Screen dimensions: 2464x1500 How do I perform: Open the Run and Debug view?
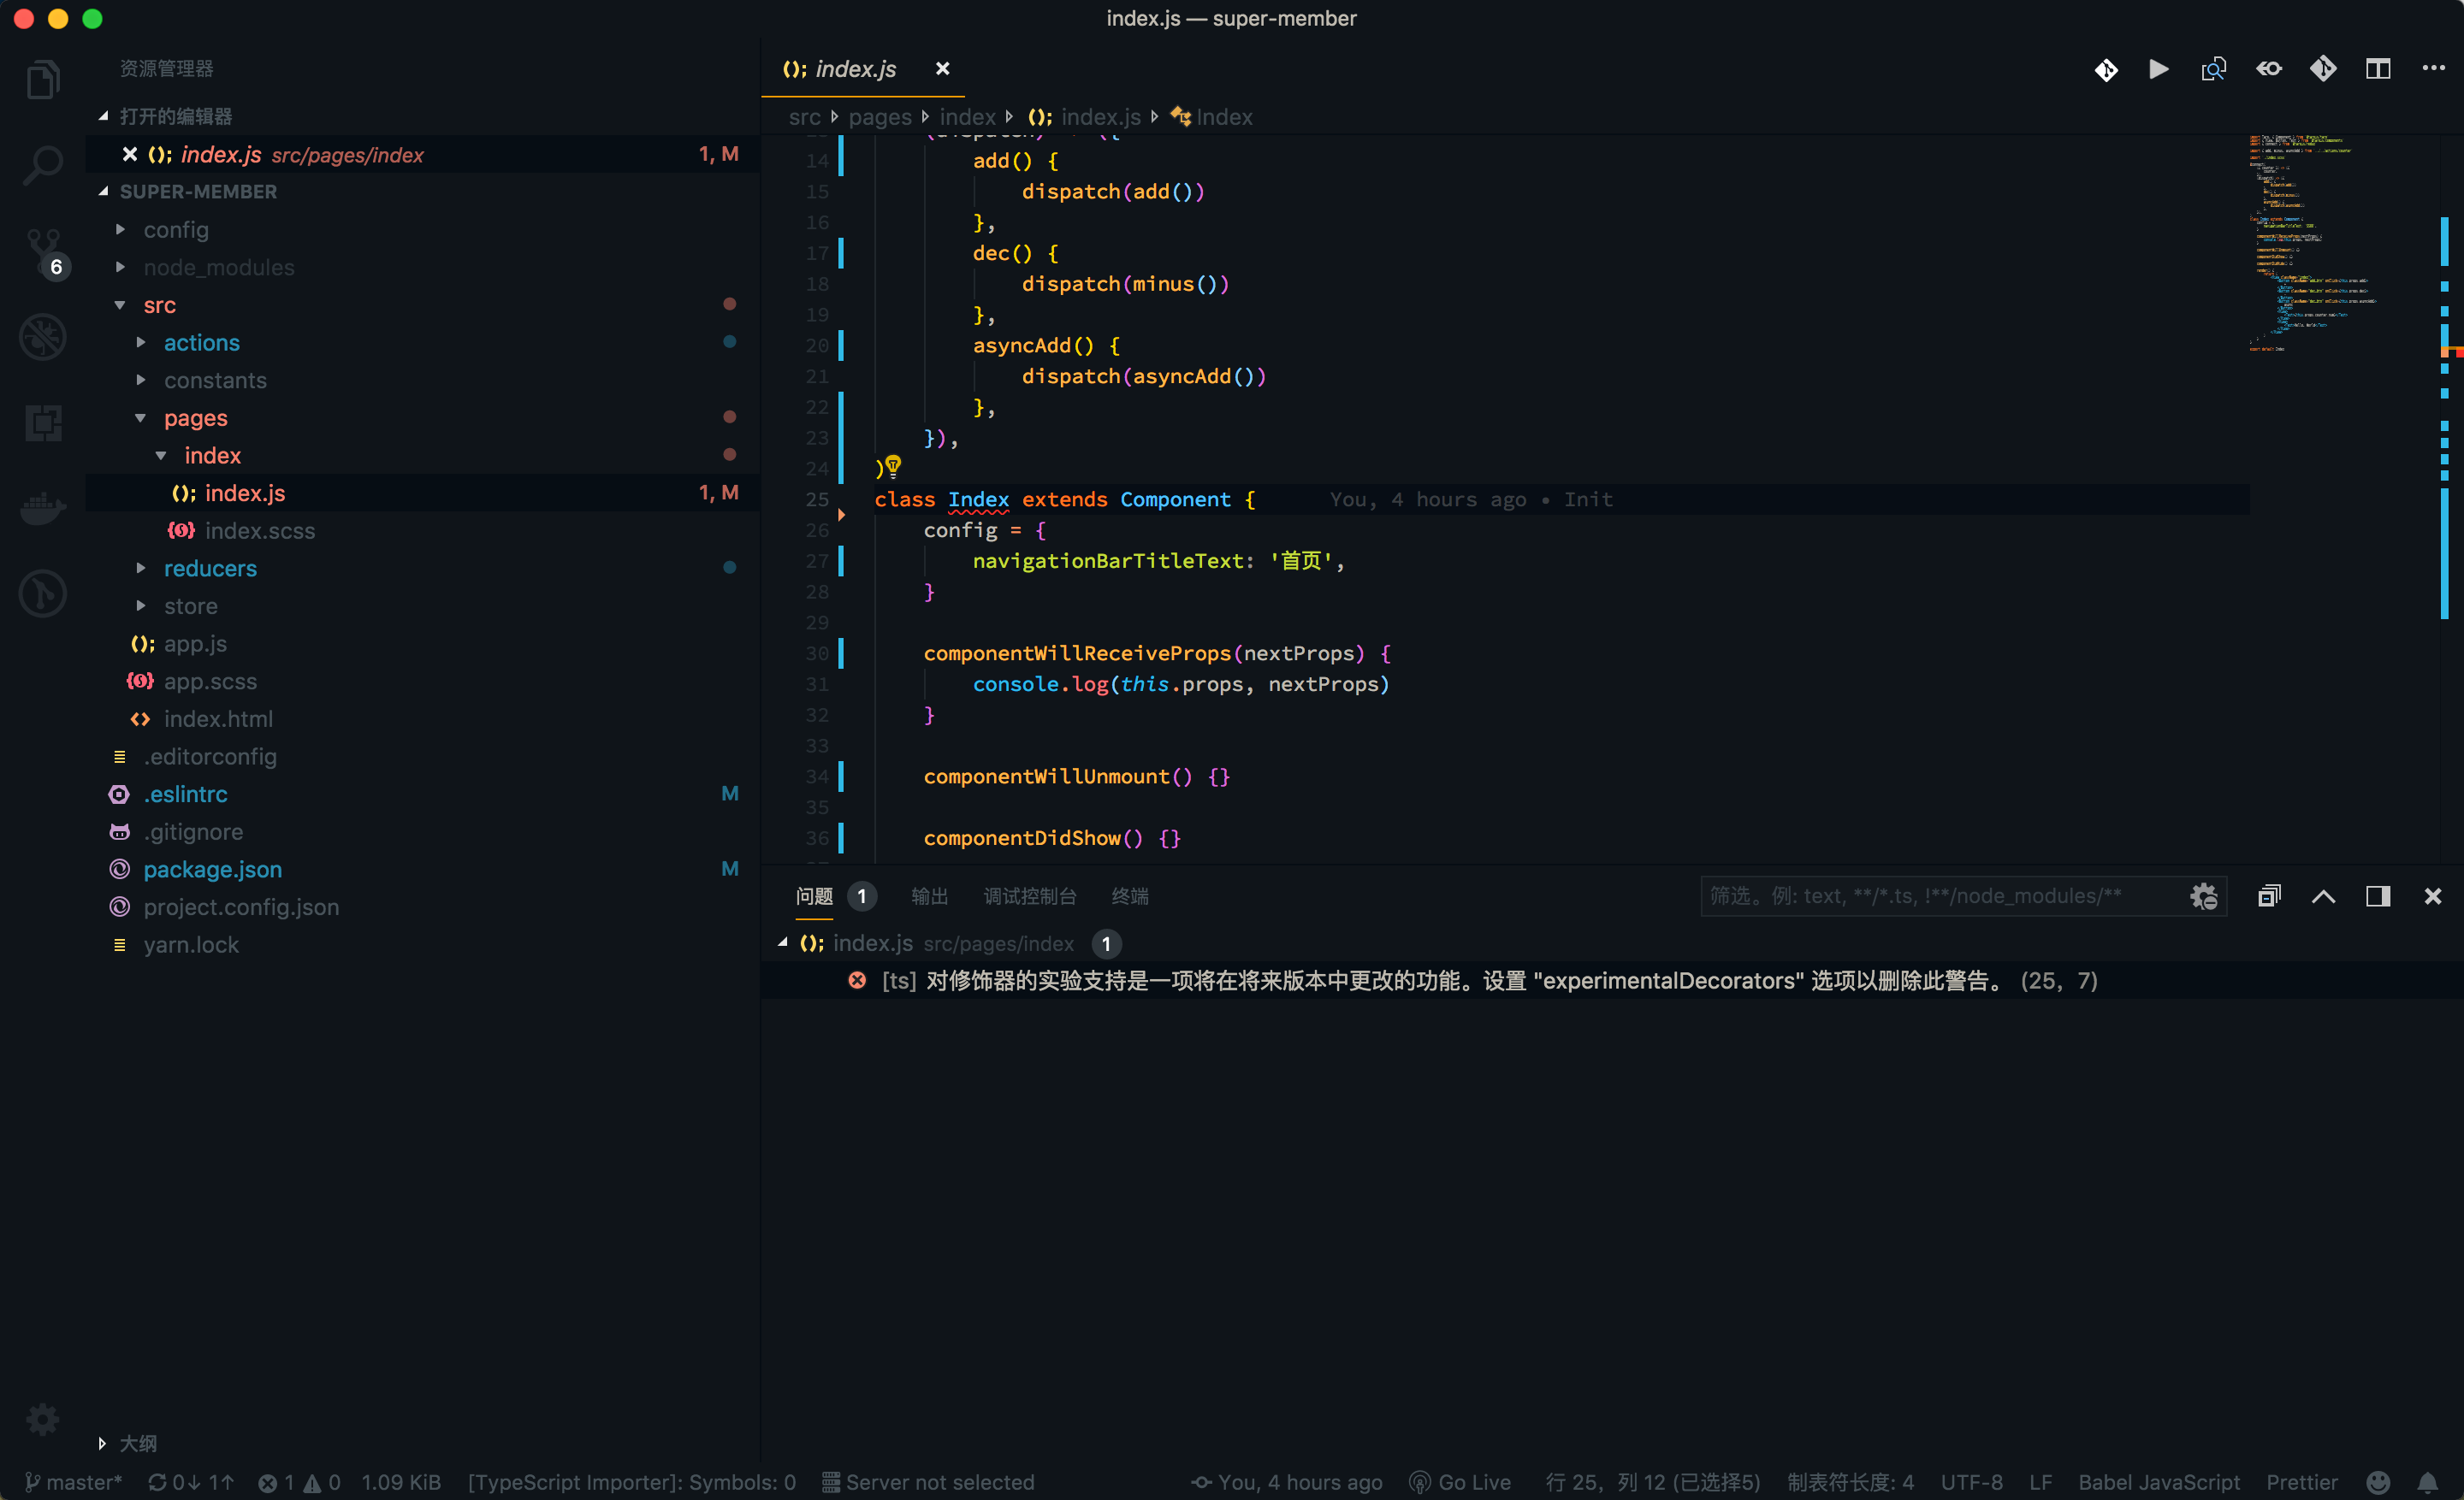click(x=43, y=337)
